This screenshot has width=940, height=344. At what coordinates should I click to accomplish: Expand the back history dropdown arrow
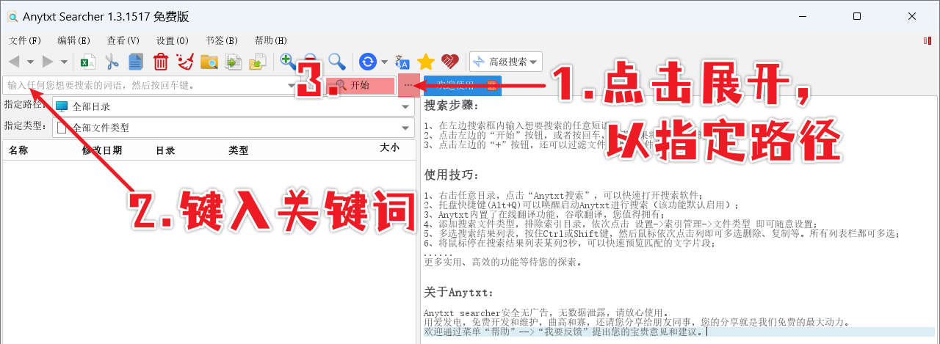pyautogui.click(x=30, y=62)
